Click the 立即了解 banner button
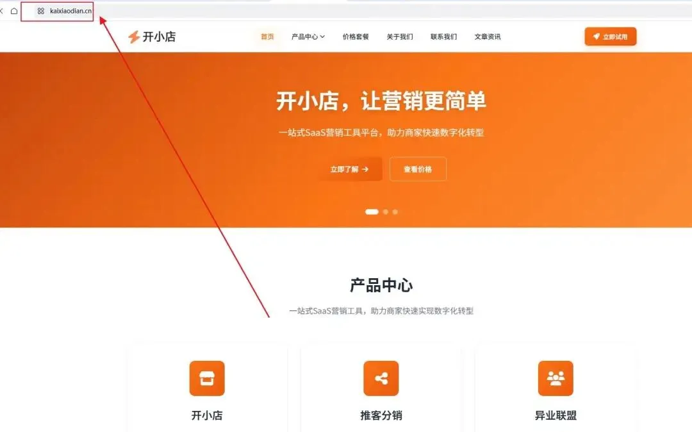Screen dimensions: 692x432 tap(347, 169)
